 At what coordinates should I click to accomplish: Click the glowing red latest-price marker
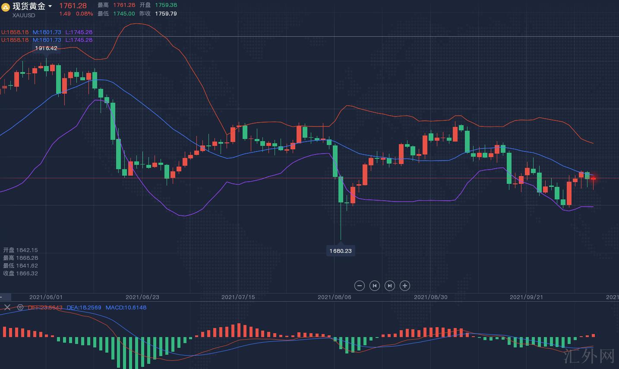pos(593,178)
